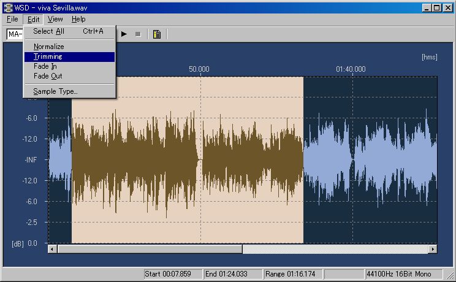
Task: Click the empty scrollbar track right of thumb
Action: (x=335, y=249)
